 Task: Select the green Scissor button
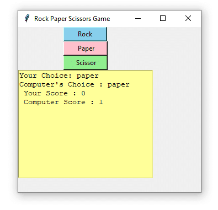[x=86, y=63]
